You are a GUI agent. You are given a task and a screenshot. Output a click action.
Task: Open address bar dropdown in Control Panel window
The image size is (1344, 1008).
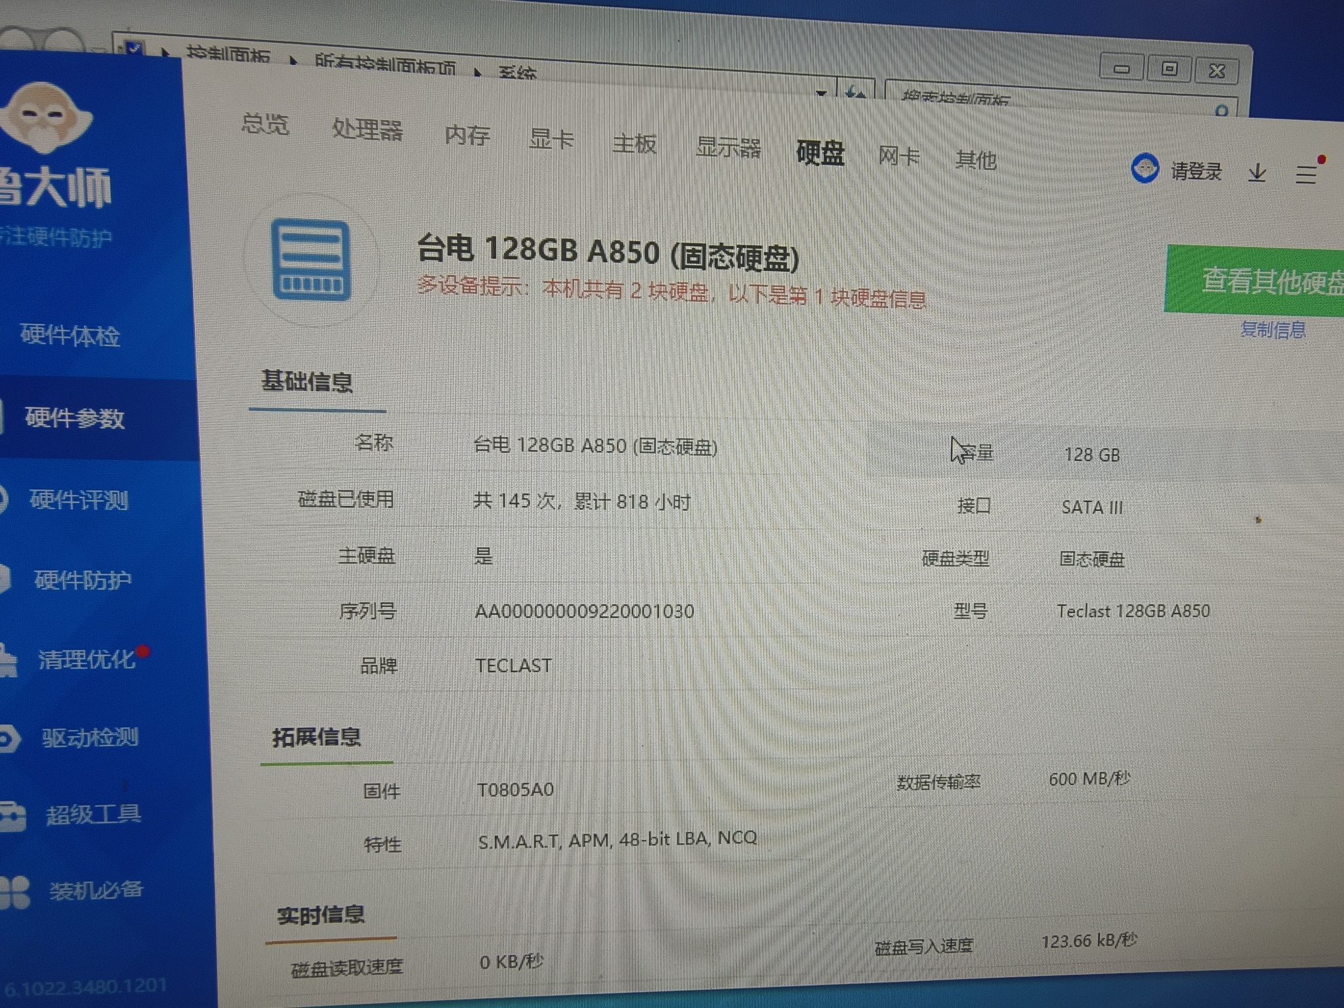click(x=821, y=92)
